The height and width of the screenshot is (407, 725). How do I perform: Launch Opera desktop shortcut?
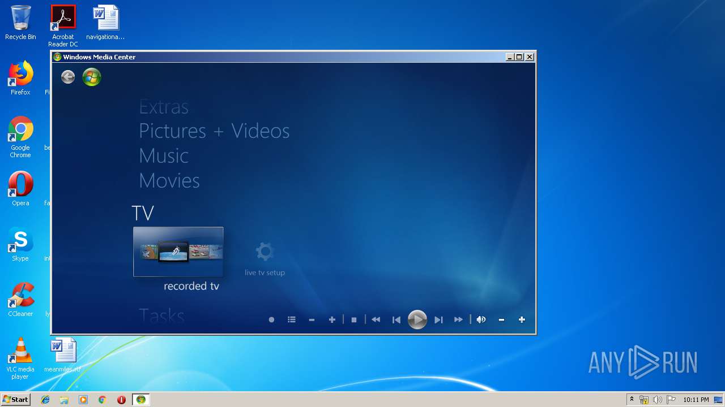click(x=20, y=189)
